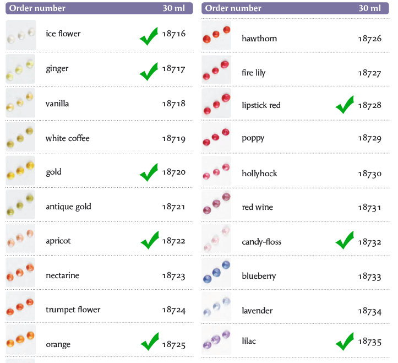
Task: Click the green checkmark beside gold
Action: 149,172
